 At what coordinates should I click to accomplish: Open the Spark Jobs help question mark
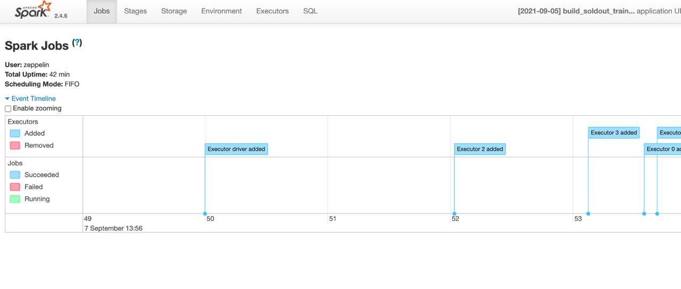[77, 43]
